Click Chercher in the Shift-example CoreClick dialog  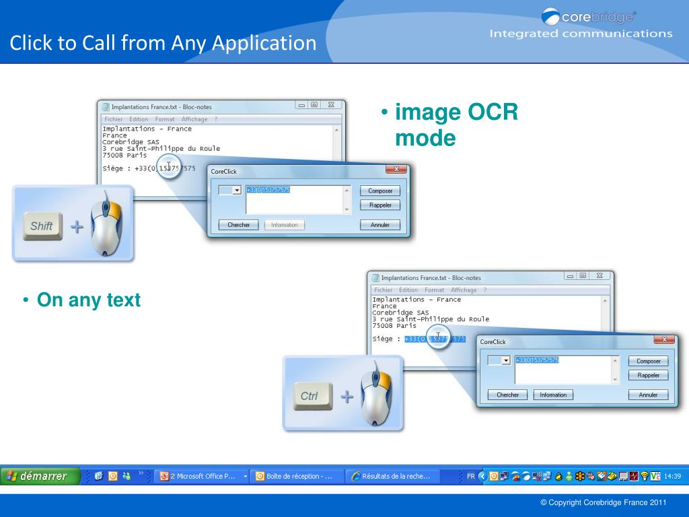[238, 225]
